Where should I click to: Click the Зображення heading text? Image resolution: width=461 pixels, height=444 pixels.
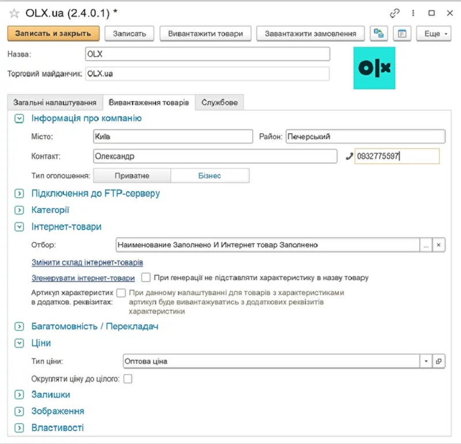(x=58, y=411)
